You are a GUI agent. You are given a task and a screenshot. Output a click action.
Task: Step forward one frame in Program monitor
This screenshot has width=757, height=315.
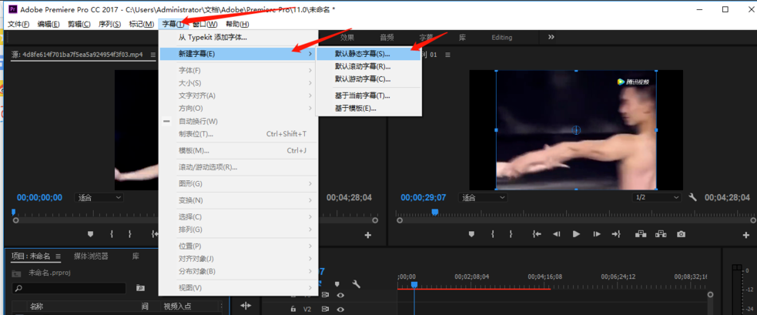point(597,234)
